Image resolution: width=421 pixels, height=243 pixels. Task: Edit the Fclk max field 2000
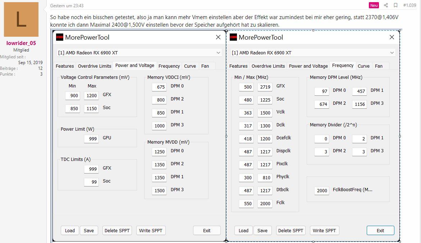tap(265, 204)
